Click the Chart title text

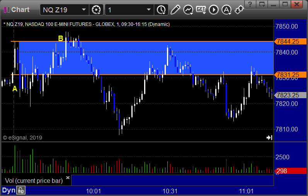20,10
